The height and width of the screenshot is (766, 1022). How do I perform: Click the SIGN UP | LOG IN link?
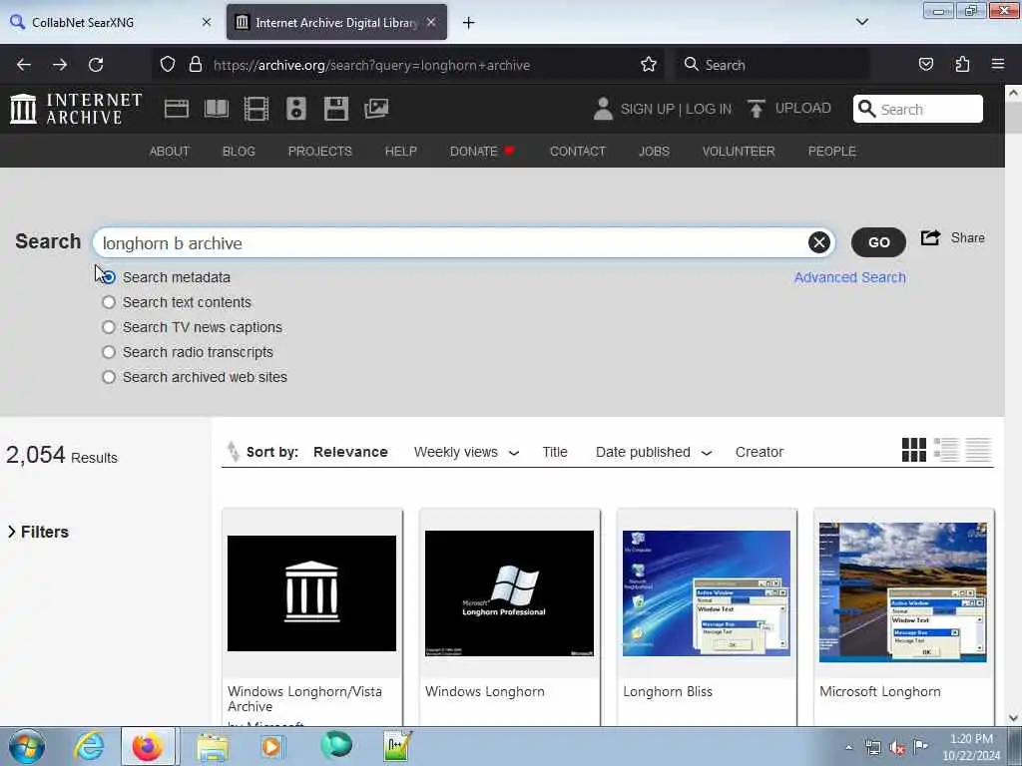tap(676, 109)
